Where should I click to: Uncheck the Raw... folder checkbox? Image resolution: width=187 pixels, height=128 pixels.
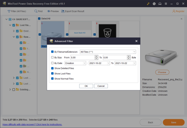point(17,37)
